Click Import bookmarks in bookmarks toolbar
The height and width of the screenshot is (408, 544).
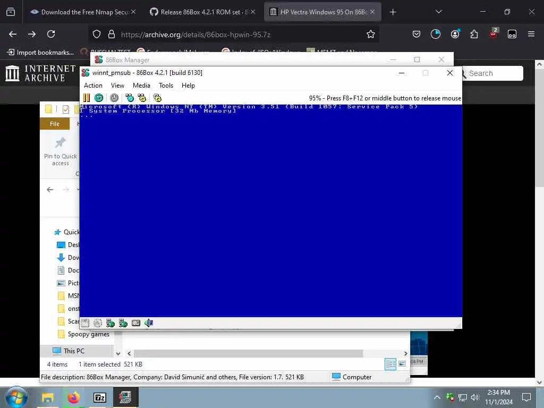(41, 53)
